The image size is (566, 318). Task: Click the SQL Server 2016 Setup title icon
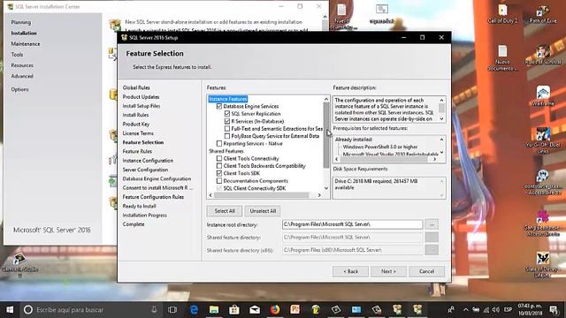click(x=124, y=37)
